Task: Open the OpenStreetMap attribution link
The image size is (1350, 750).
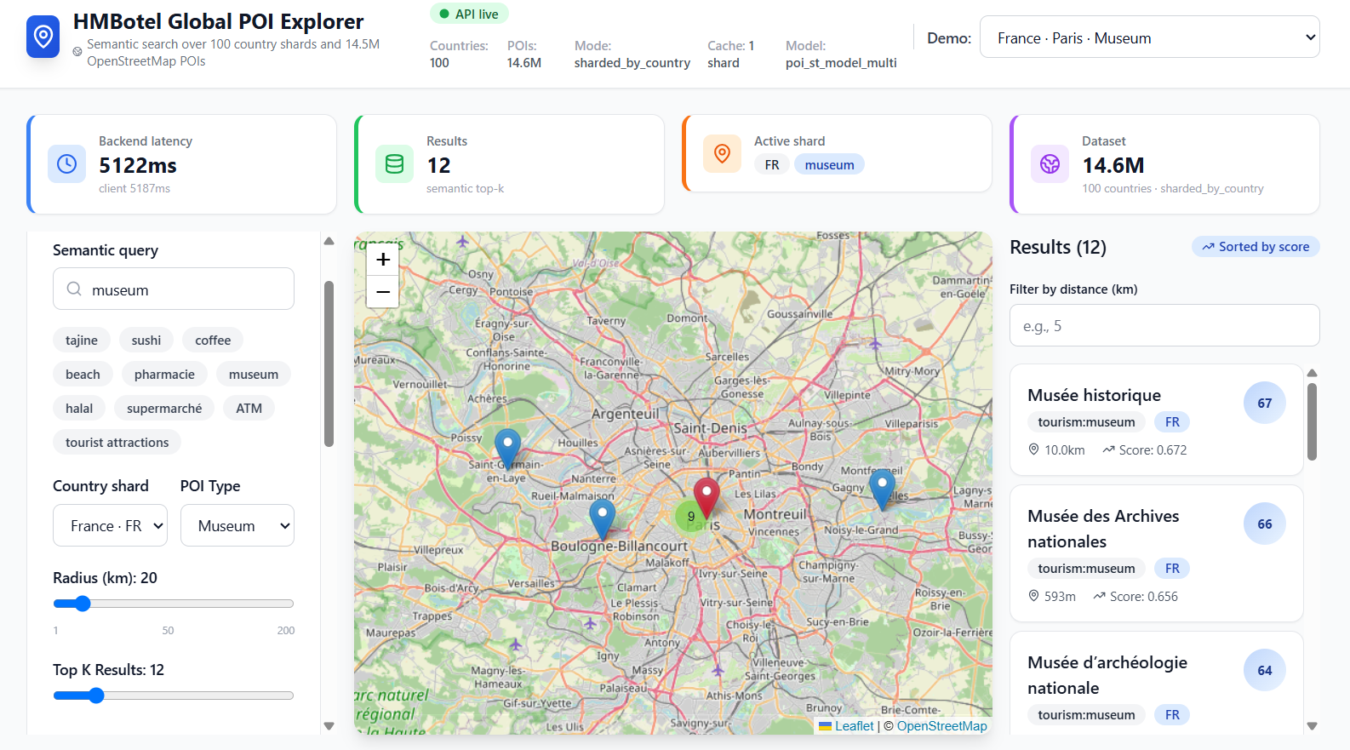Action: tap(942, 725)
